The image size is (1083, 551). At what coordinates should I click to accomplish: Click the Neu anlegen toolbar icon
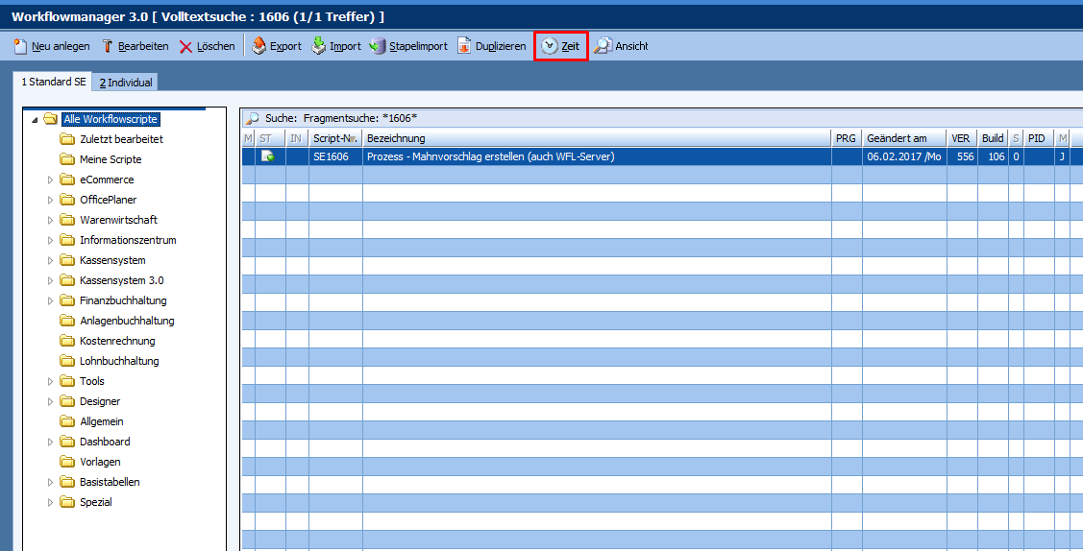pos(20,46)
